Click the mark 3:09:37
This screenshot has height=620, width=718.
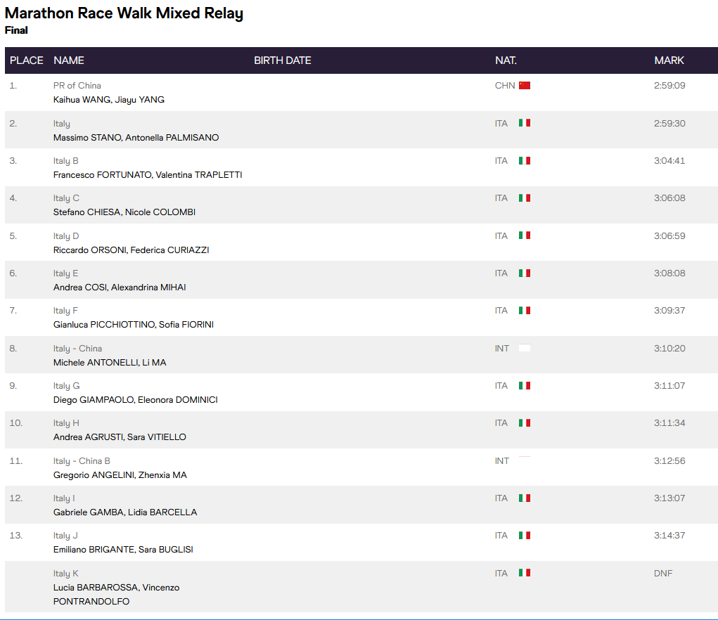(669, 311)
